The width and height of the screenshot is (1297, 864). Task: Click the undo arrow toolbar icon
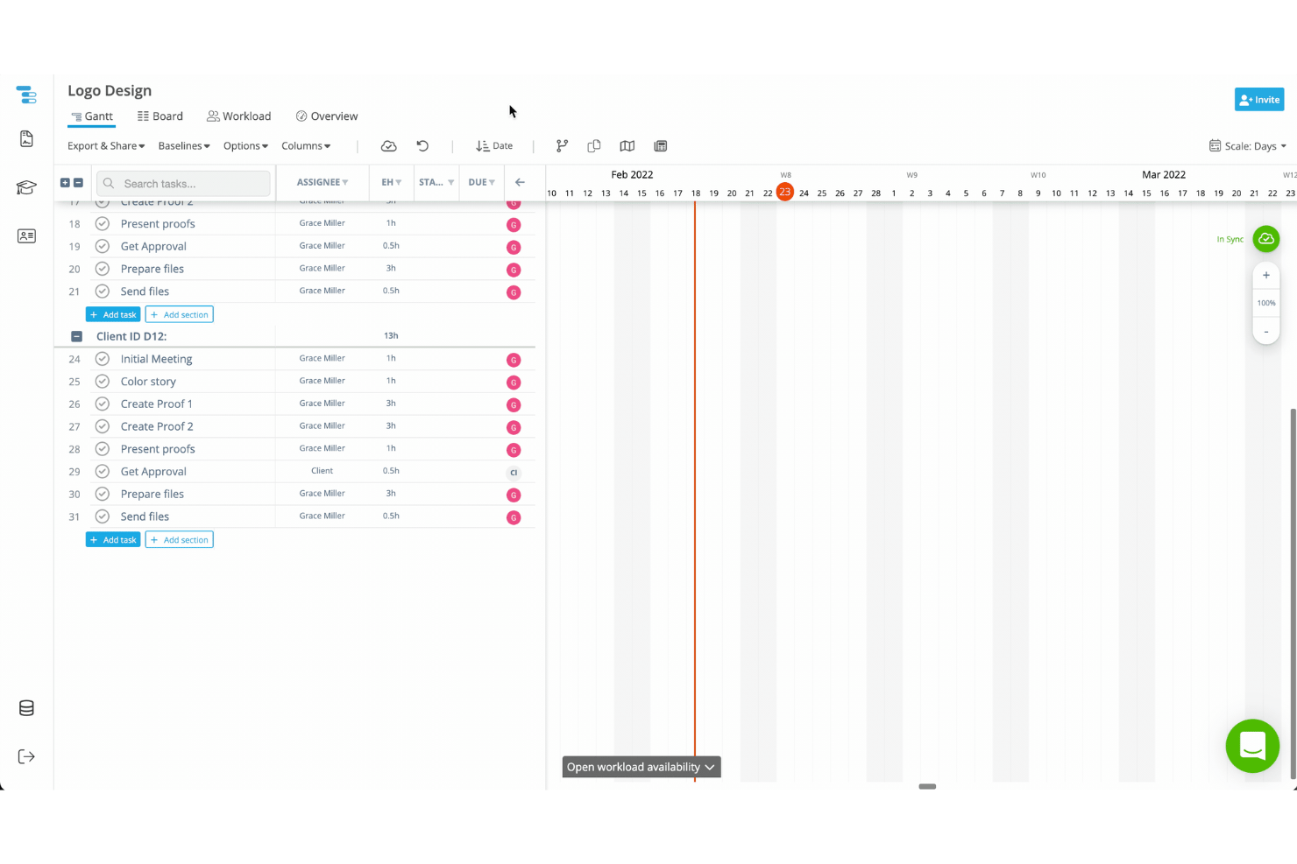pos(422,146)
